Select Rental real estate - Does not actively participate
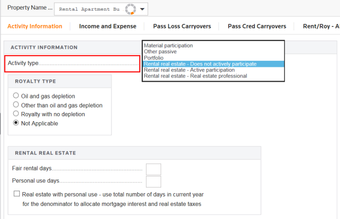 pyautogui.click(x=200, y=64)
